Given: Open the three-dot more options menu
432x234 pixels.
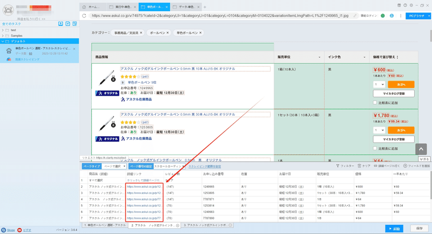Looking at the screenshot, I should tap(401, 16).
